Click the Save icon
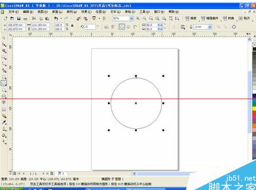 (x=19, y=18)
